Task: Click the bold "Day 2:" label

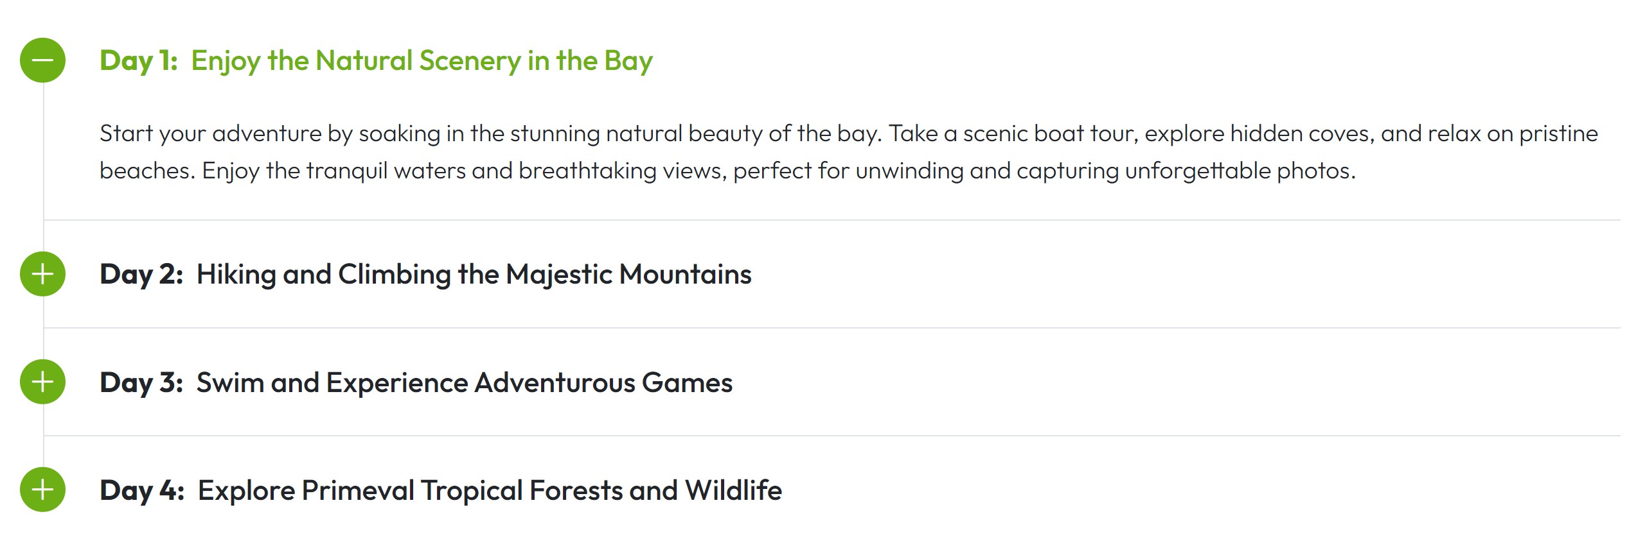Action: [141, 275]
